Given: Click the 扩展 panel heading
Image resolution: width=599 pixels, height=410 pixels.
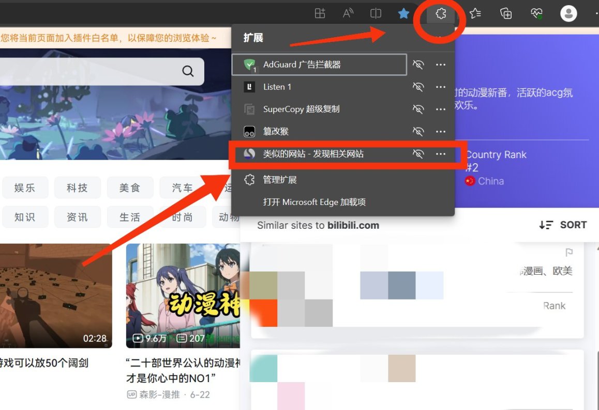Looking at the screenshot, I should [253, 38].
